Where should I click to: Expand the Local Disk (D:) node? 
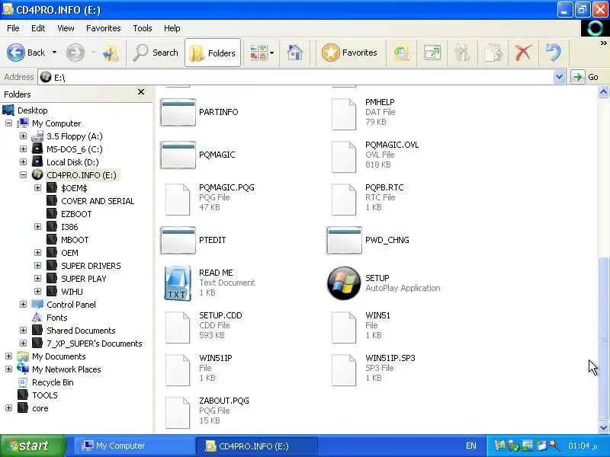[x=23, y=161]
